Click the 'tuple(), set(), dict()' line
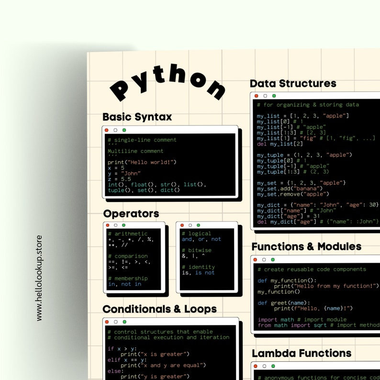 [144, 190]
